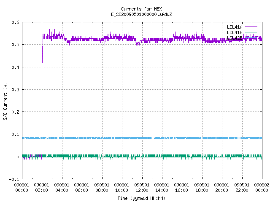
Task: Click the 0.6 y-axis tick label
Action: (15, 22)
